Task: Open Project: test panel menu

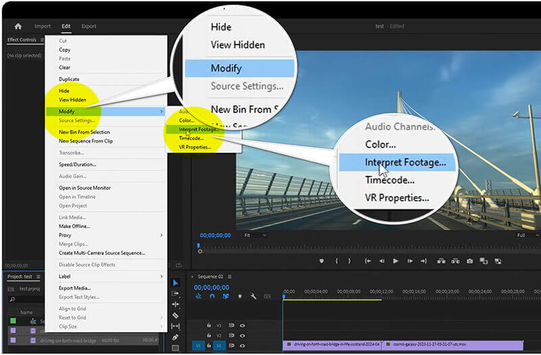Action: [x=39, y=277]
